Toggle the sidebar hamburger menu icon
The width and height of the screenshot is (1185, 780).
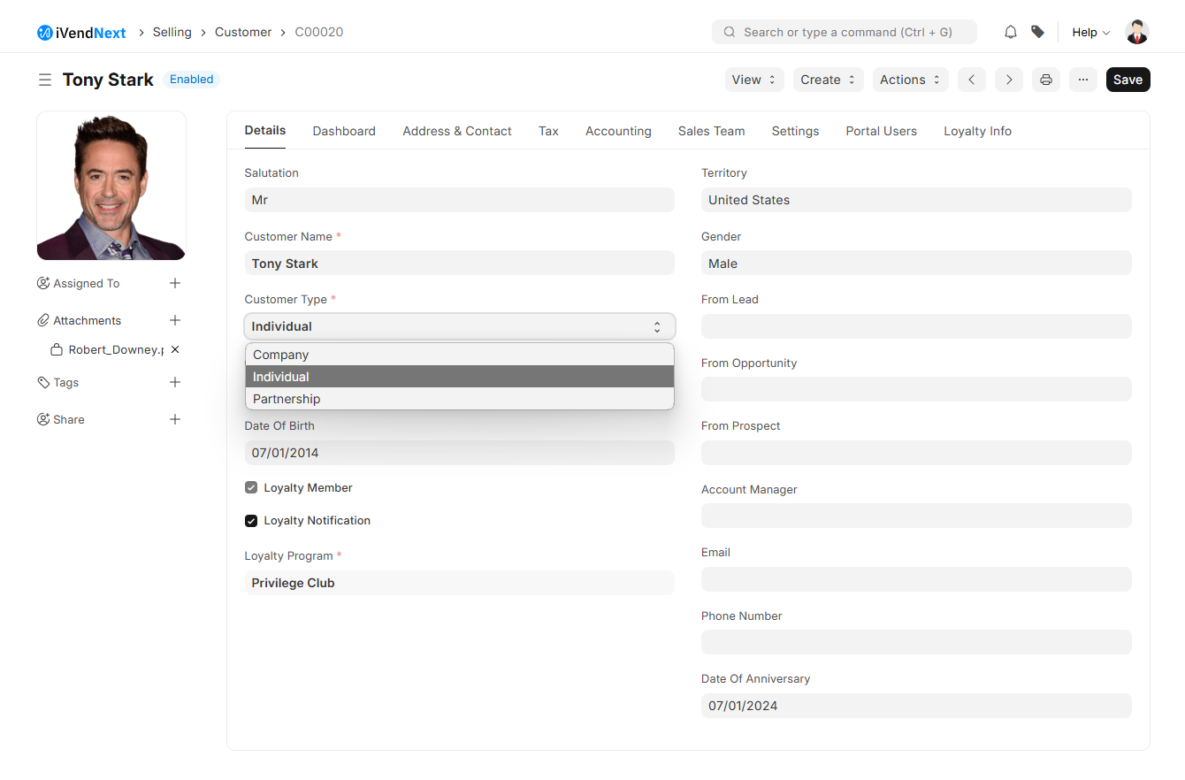pyautogui.click(x=45, y=80)
